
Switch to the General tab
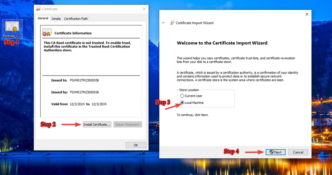click(x=43, y=18)
